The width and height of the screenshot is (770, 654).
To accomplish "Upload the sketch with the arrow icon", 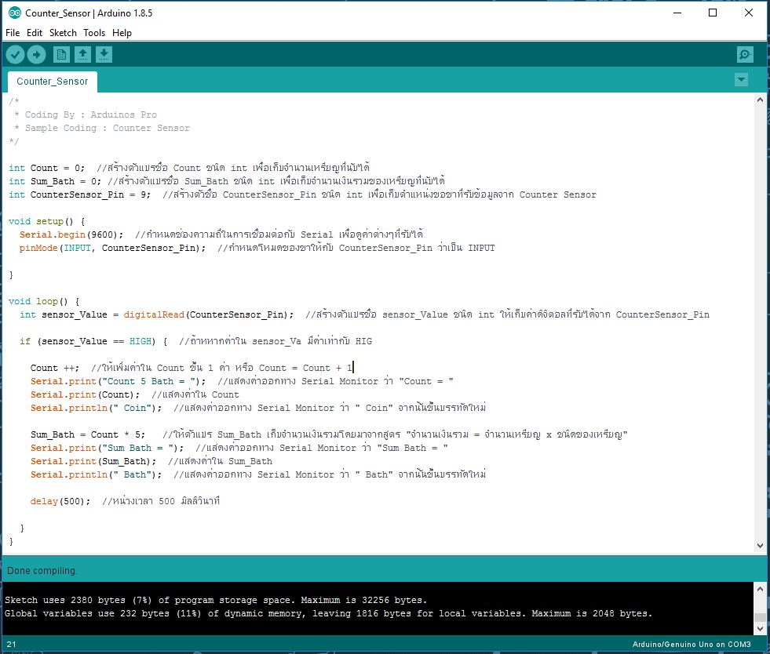I will click(36, 54).
